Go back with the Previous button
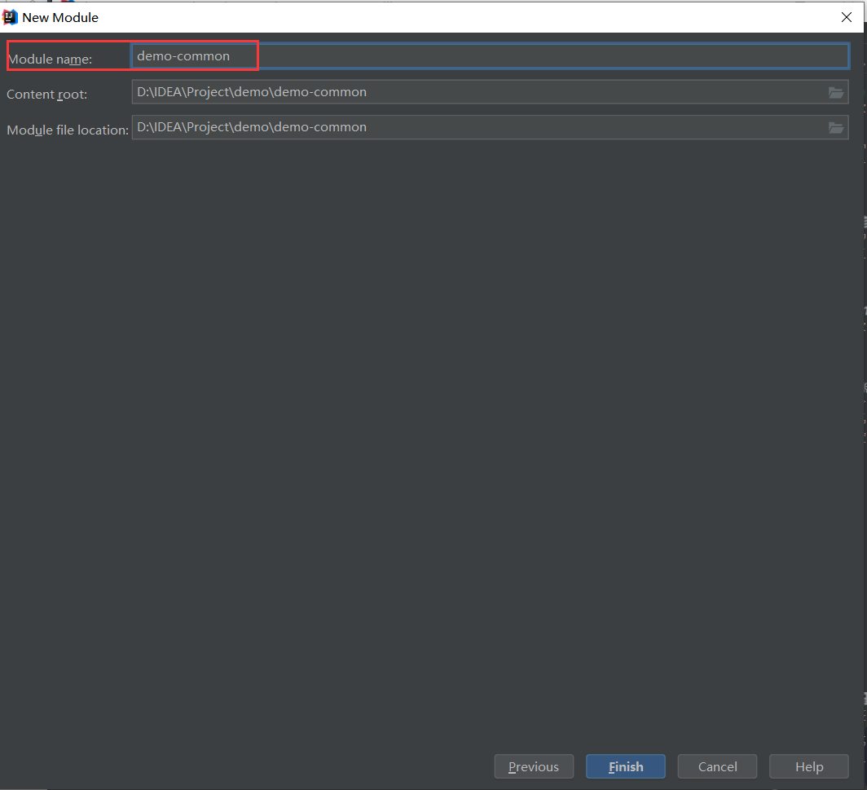Viewport: 867px width, 790px height. point(534,766)
